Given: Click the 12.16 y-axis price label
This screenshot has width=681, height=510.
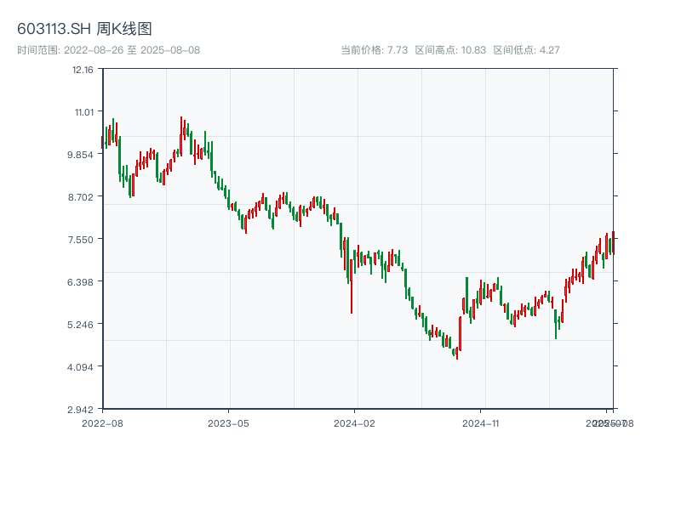Looking at the screenshot, I should point(83,70).
